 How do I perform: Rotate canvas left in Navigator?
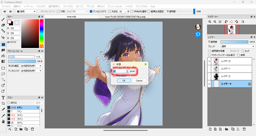coord(226,22)
